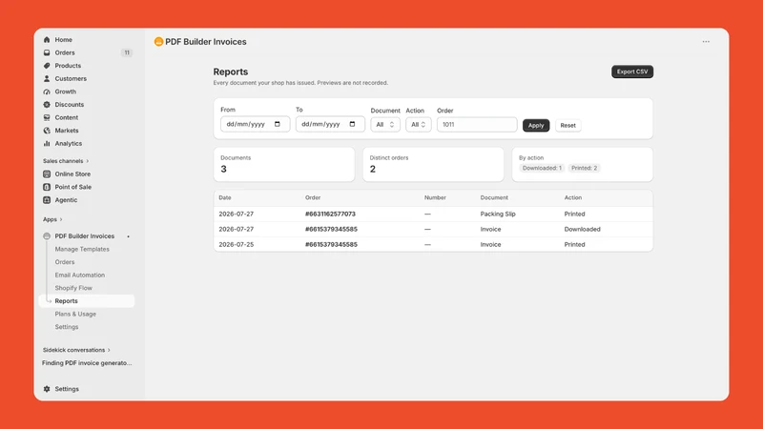Click the Content icon in sidebar
The image size is (763, 429).
(x=47, y=117)
